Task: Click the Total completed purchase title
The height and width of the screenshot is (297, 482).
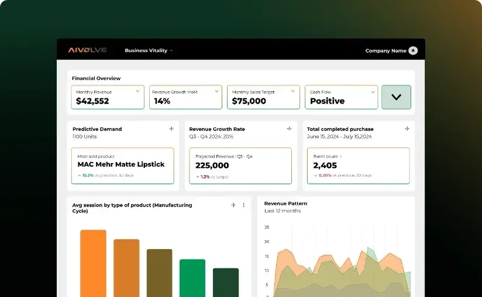Action: 340,129
